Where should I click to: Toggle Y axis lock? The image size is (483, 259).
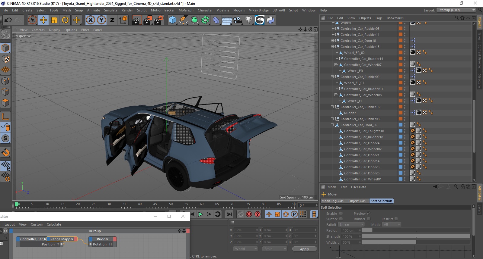click(x=101, y=20)
